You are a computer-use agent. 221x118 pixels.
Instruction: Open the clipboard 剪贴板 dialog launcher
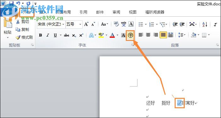pyautogui.click(x=32, y=45)
